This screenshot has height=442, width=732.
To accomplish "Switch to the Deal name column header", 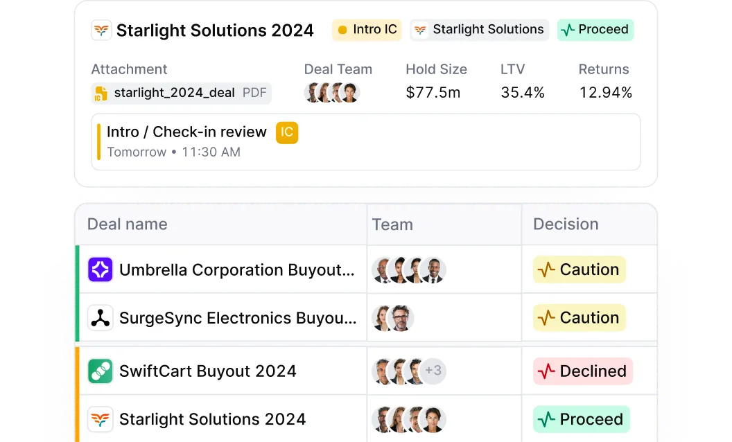I will pos(127,224).
